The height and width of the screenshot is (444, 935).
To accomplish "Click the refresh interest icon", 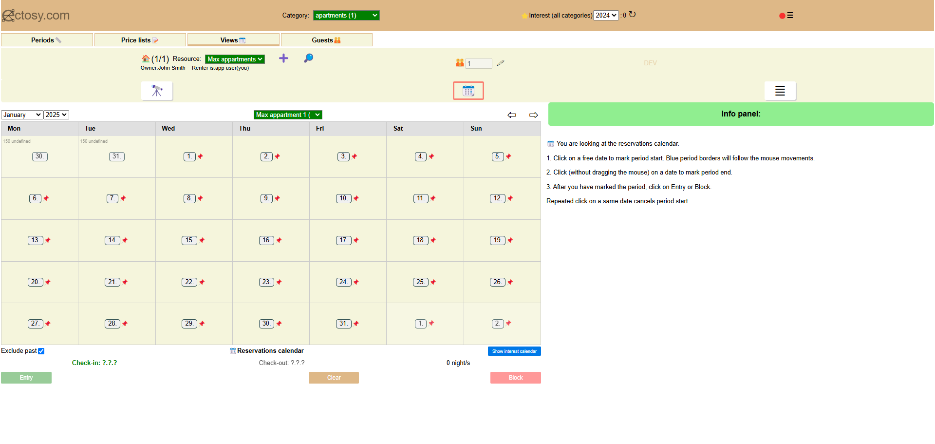I will pos(632,15).
